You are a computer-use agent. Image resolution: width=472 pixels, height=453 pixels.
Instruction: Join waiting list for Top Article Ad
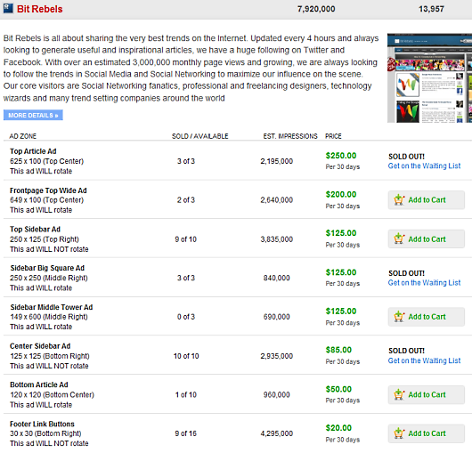click(424, 166)
